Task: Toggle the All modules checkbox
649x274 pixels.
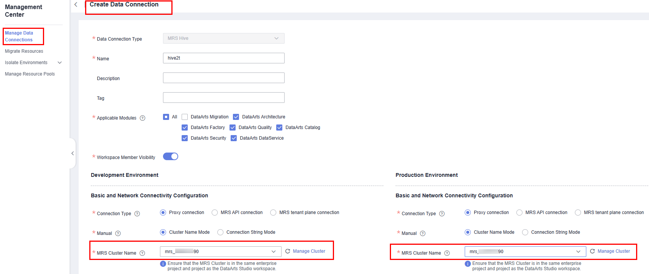Action: pos(166,117)
